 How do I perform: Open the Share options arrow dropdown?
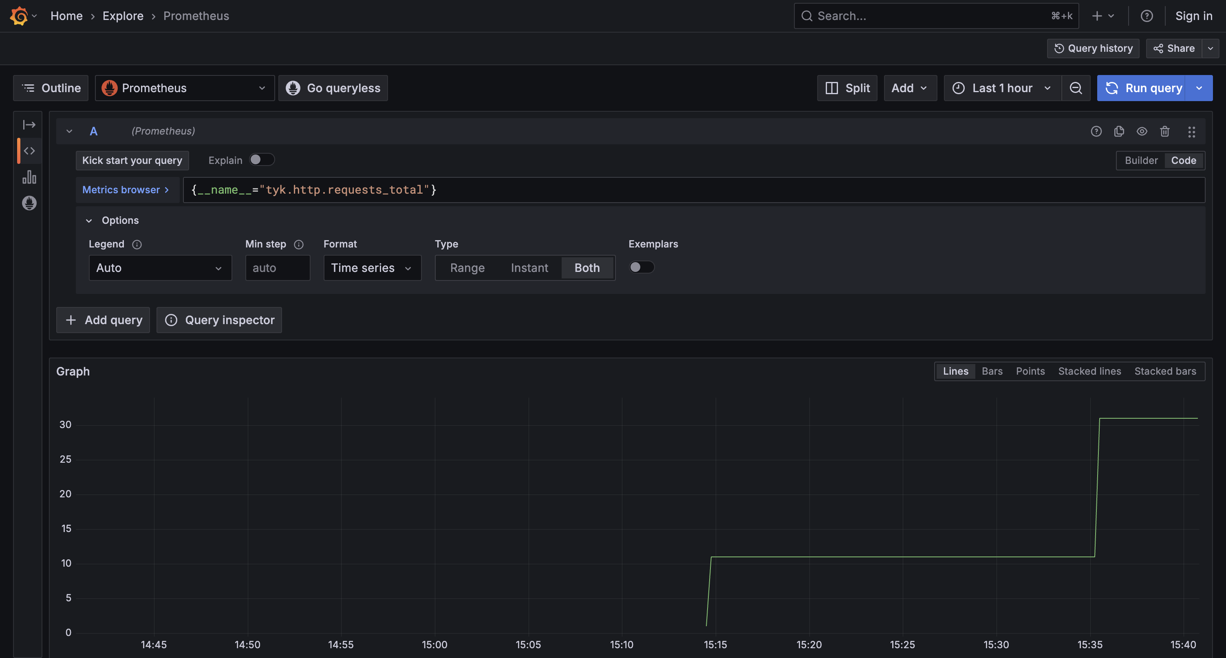(1210, 48)
